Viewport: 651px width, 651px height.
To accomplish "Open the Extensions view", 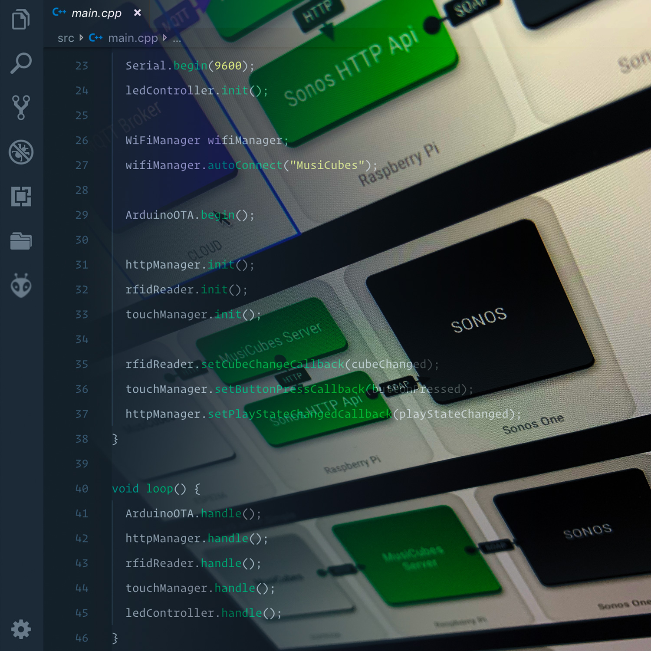I will pos(21,197).
